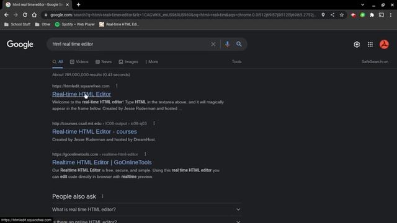Open the tab search dropdown arrow
The width and height of the screenshot is (397, 223).
[x=362, y=4]
